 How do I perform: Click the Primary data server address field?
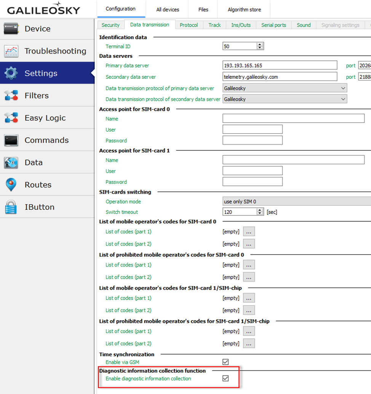tap(280, 65)
